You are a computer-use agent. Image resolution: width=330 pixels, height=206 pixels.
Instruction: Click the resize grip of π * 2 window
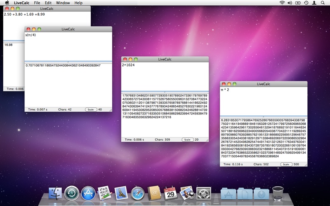306,165
